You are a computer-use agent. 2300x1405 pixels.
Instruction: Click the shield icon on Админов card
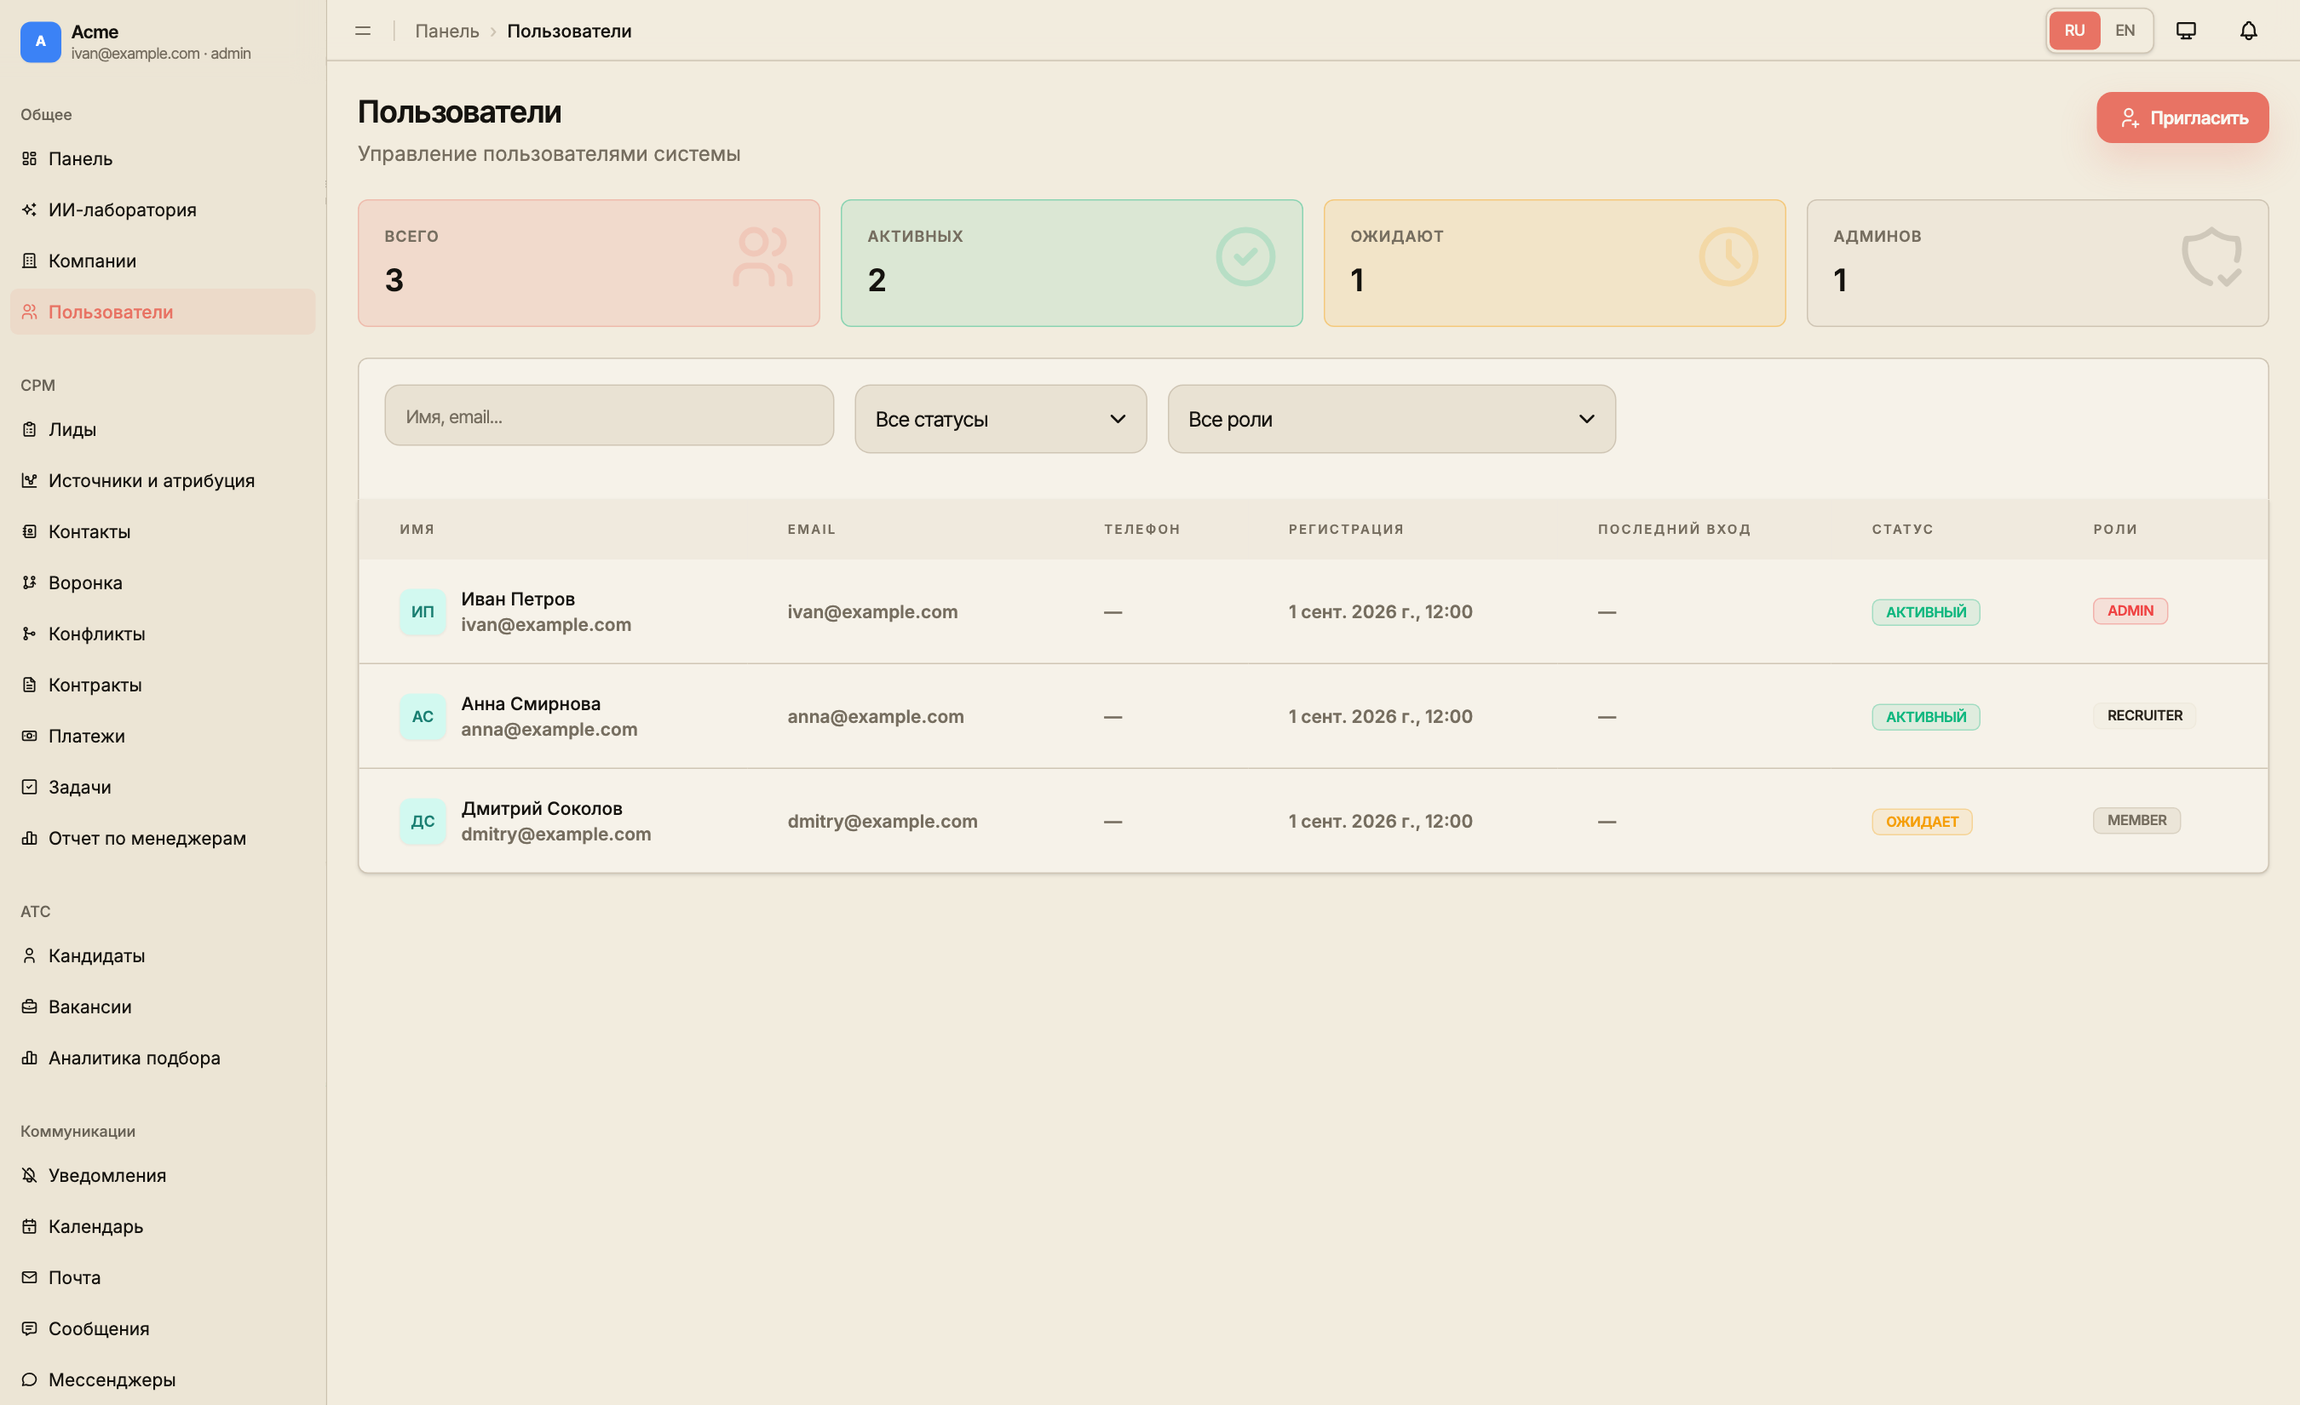2211,257
